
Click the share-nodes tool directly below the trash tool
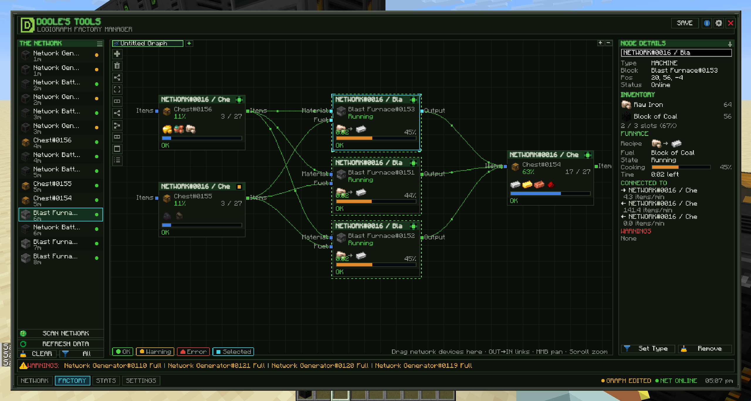click(117, 78)
